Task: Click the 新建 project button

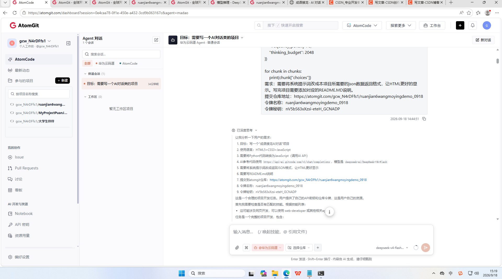Action: pos(63,81)
